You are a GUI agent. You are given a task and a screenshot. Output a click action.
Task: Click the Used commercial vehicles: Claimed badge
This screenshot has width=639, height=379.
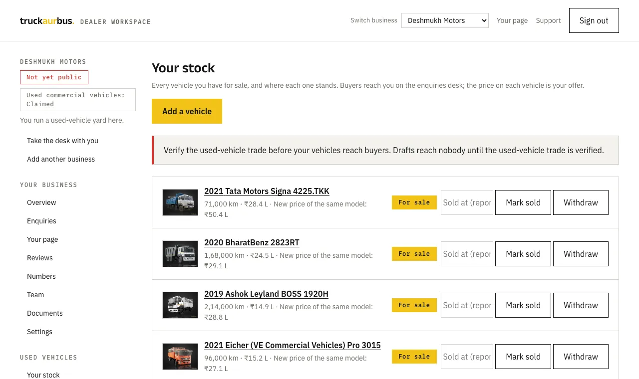click(x=78, y=100)
